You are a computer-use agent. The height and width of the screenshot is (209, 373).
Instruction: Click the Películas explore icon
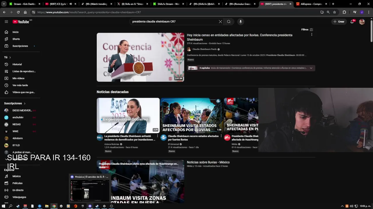(x=6, y=183)
